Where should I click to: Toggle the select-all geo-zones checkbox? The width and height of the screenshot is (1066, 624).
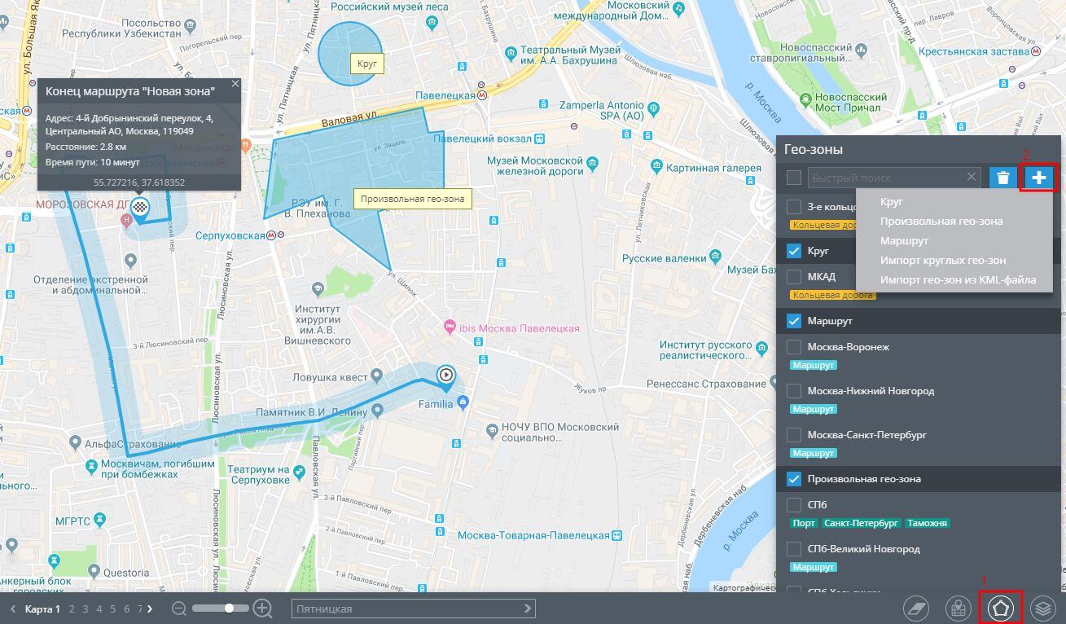(794, 178)
